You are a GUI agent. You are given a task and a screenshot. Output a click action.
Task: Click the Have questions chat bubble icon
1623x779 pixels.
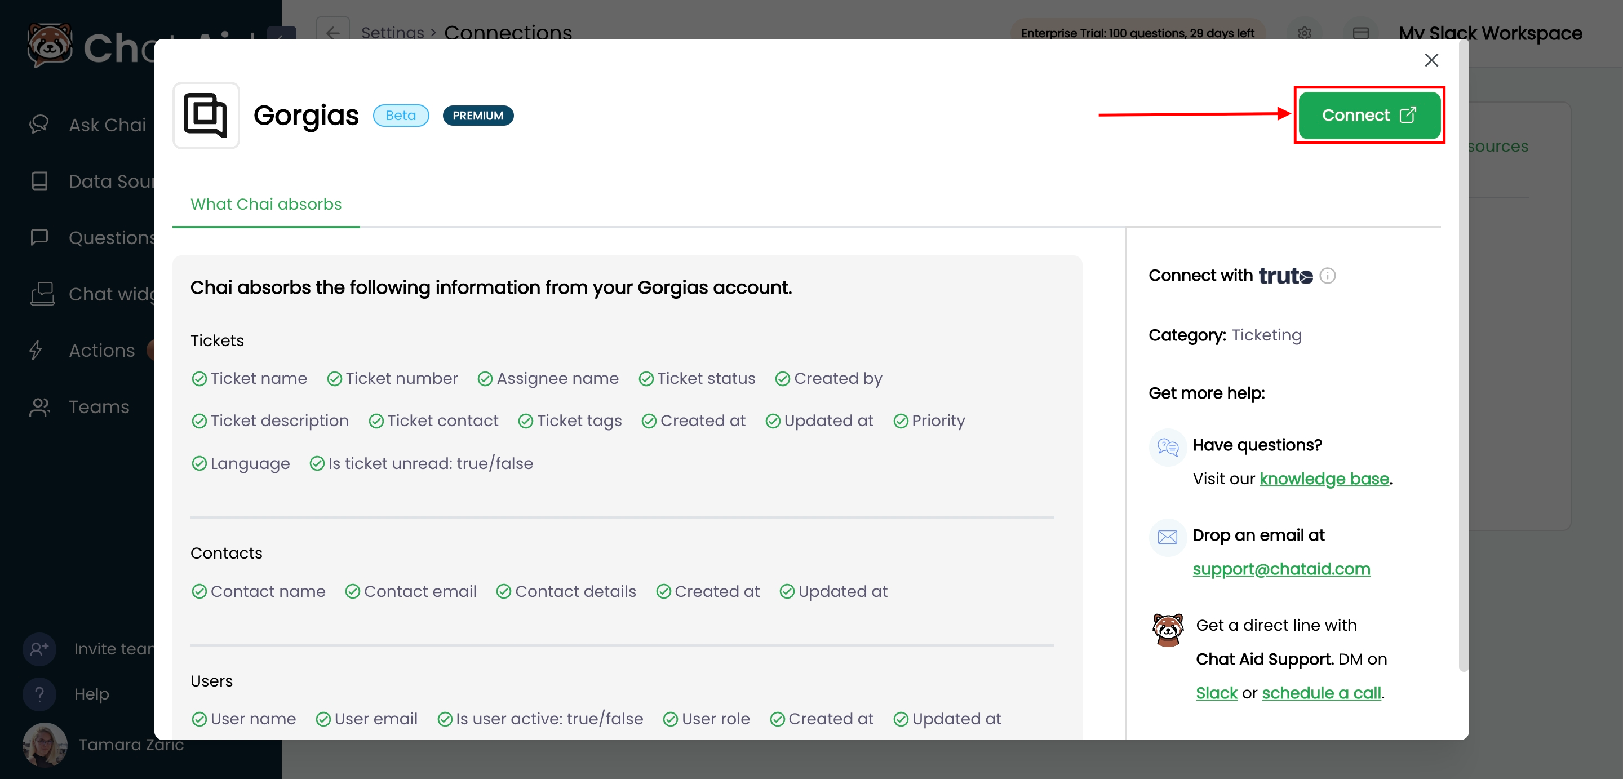click(x=1168, y=448)
